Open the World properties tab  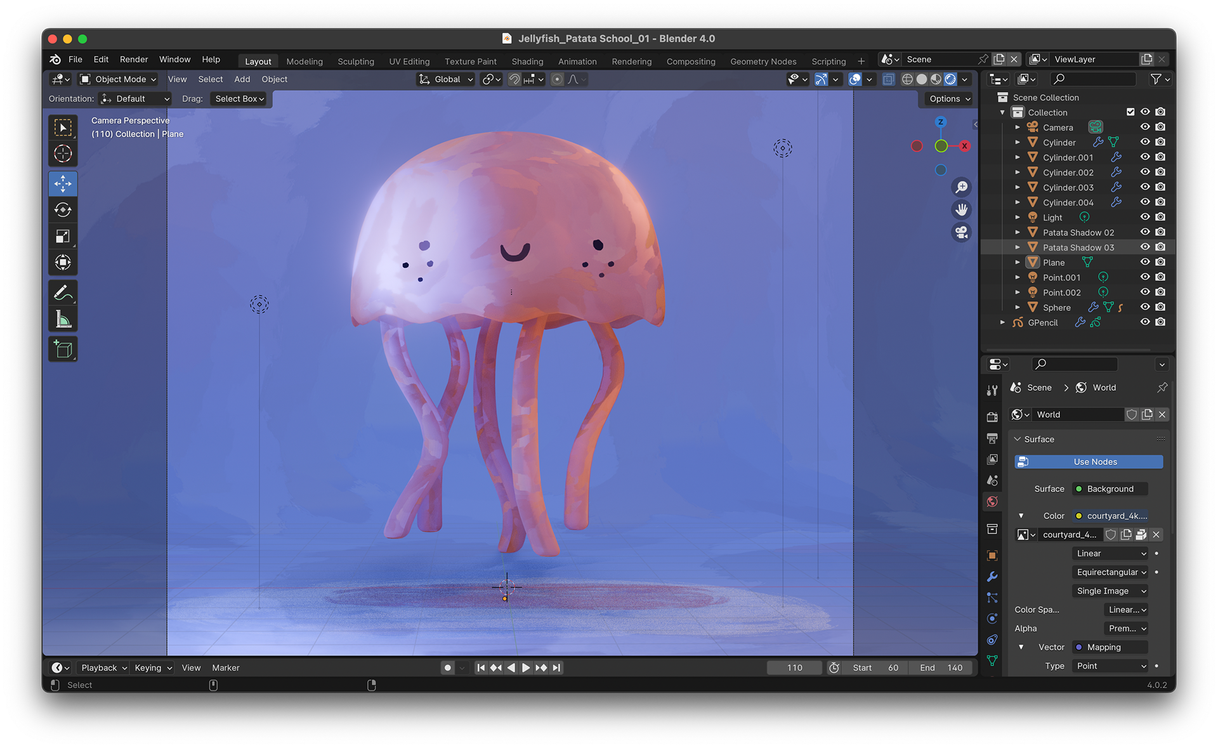992,501
